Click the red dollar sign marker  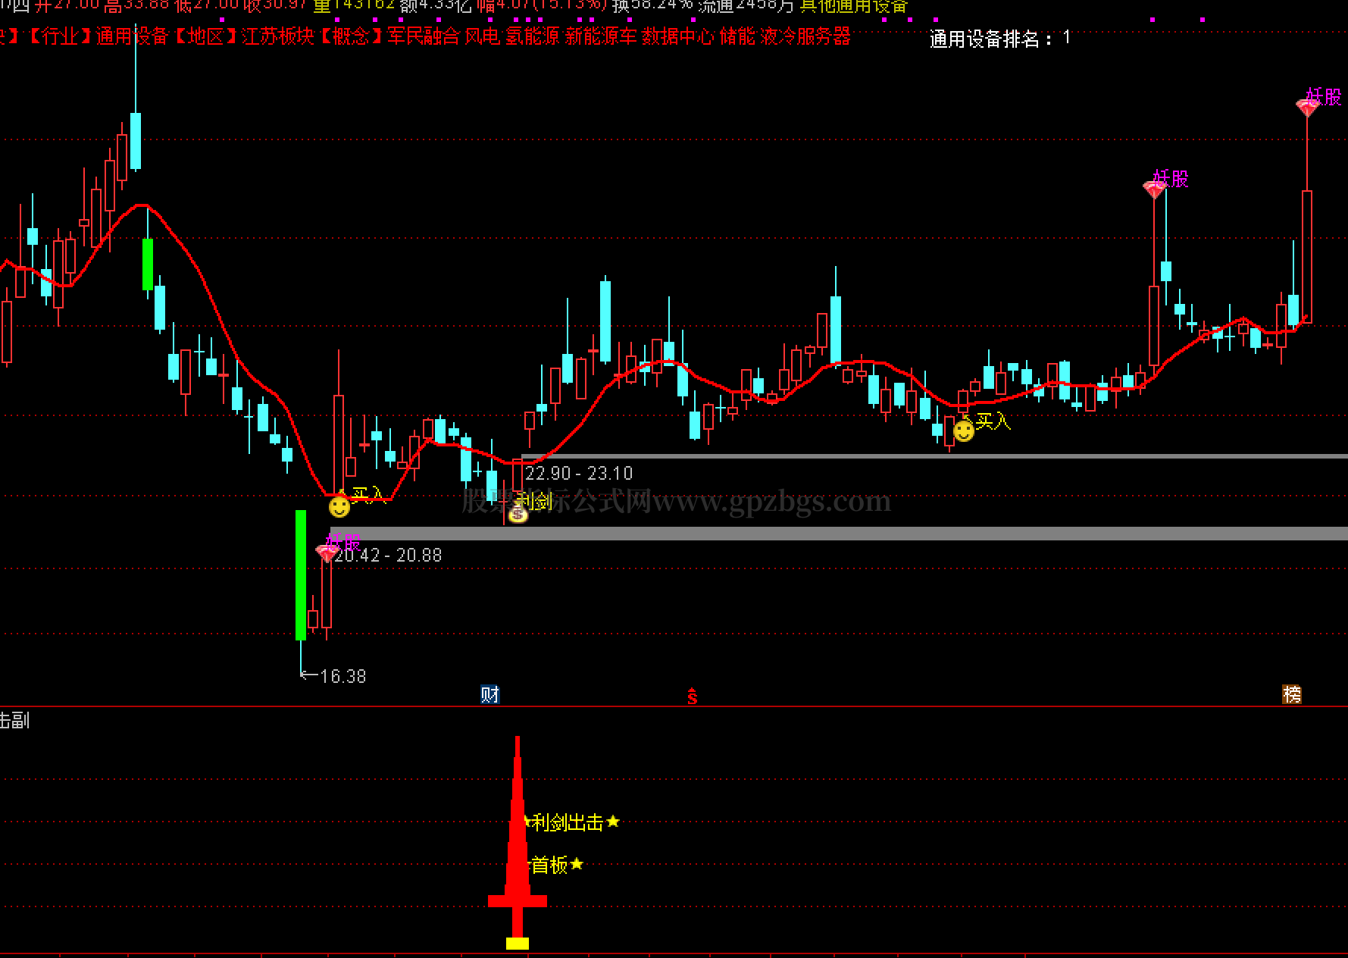click(x=692, y=696)
